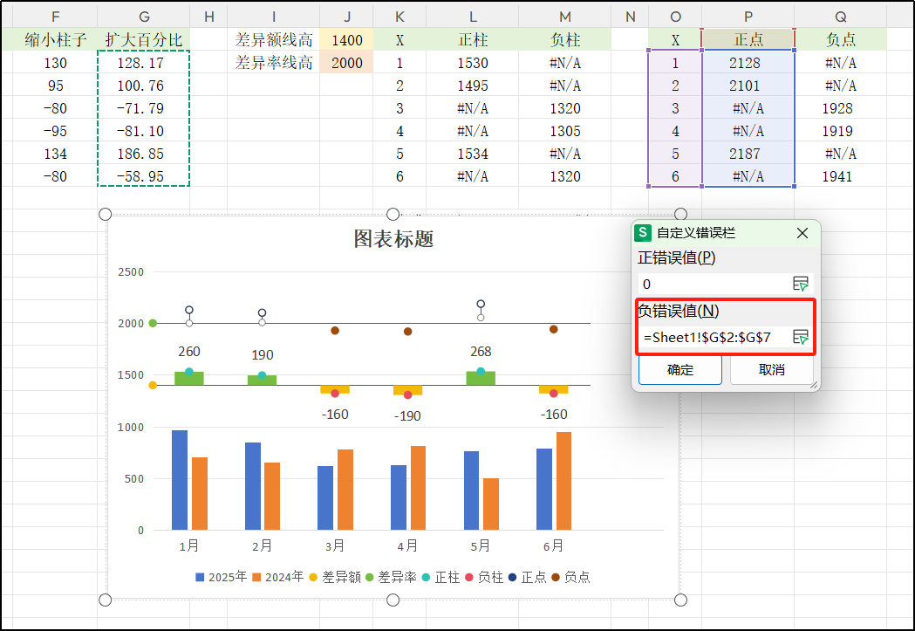
Task: Select the red 负柱 legend marker
Action: (468, 577)
